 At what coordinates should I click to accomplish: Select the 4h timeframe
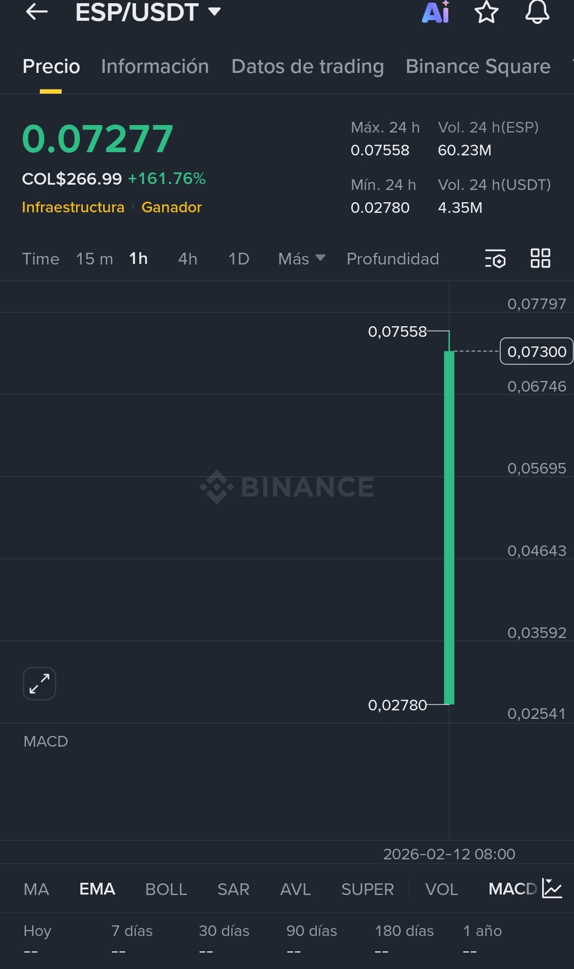pos(188,259)
